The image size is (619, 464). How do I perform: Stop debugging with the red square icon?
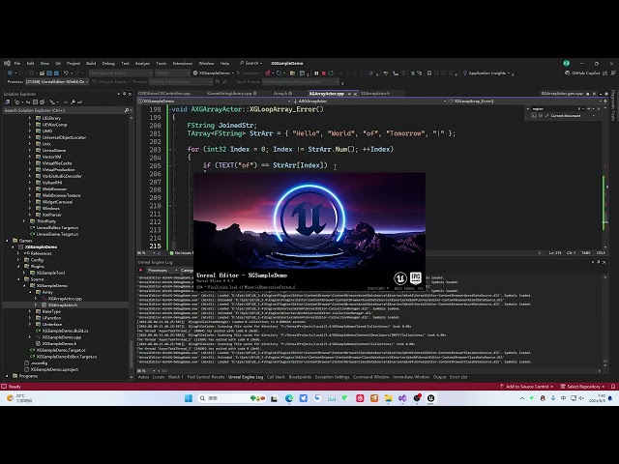pos(324,73)
